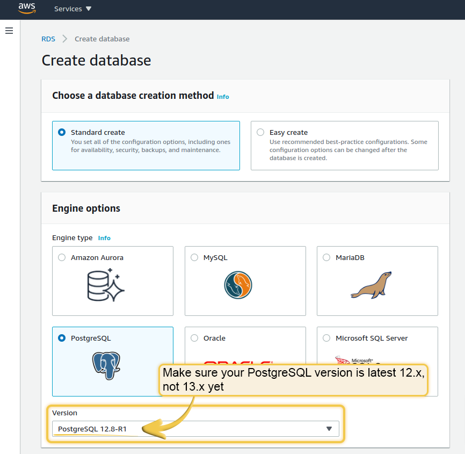This screenshot has width=465, height=454.
Task: Click the Amazon Aurora database icon
Action: pyautogui.click(x=106, y=285)
